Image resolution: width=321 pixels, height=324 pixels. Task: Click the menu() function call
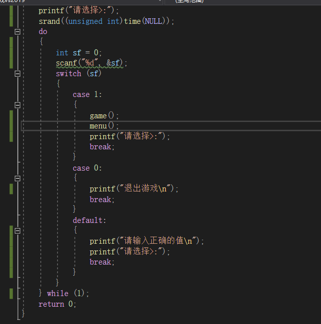click(104, 126)
